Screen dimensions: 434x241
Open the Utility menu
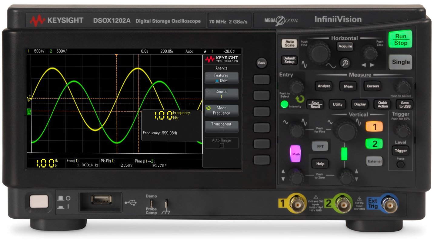click(x=337, y=104)
